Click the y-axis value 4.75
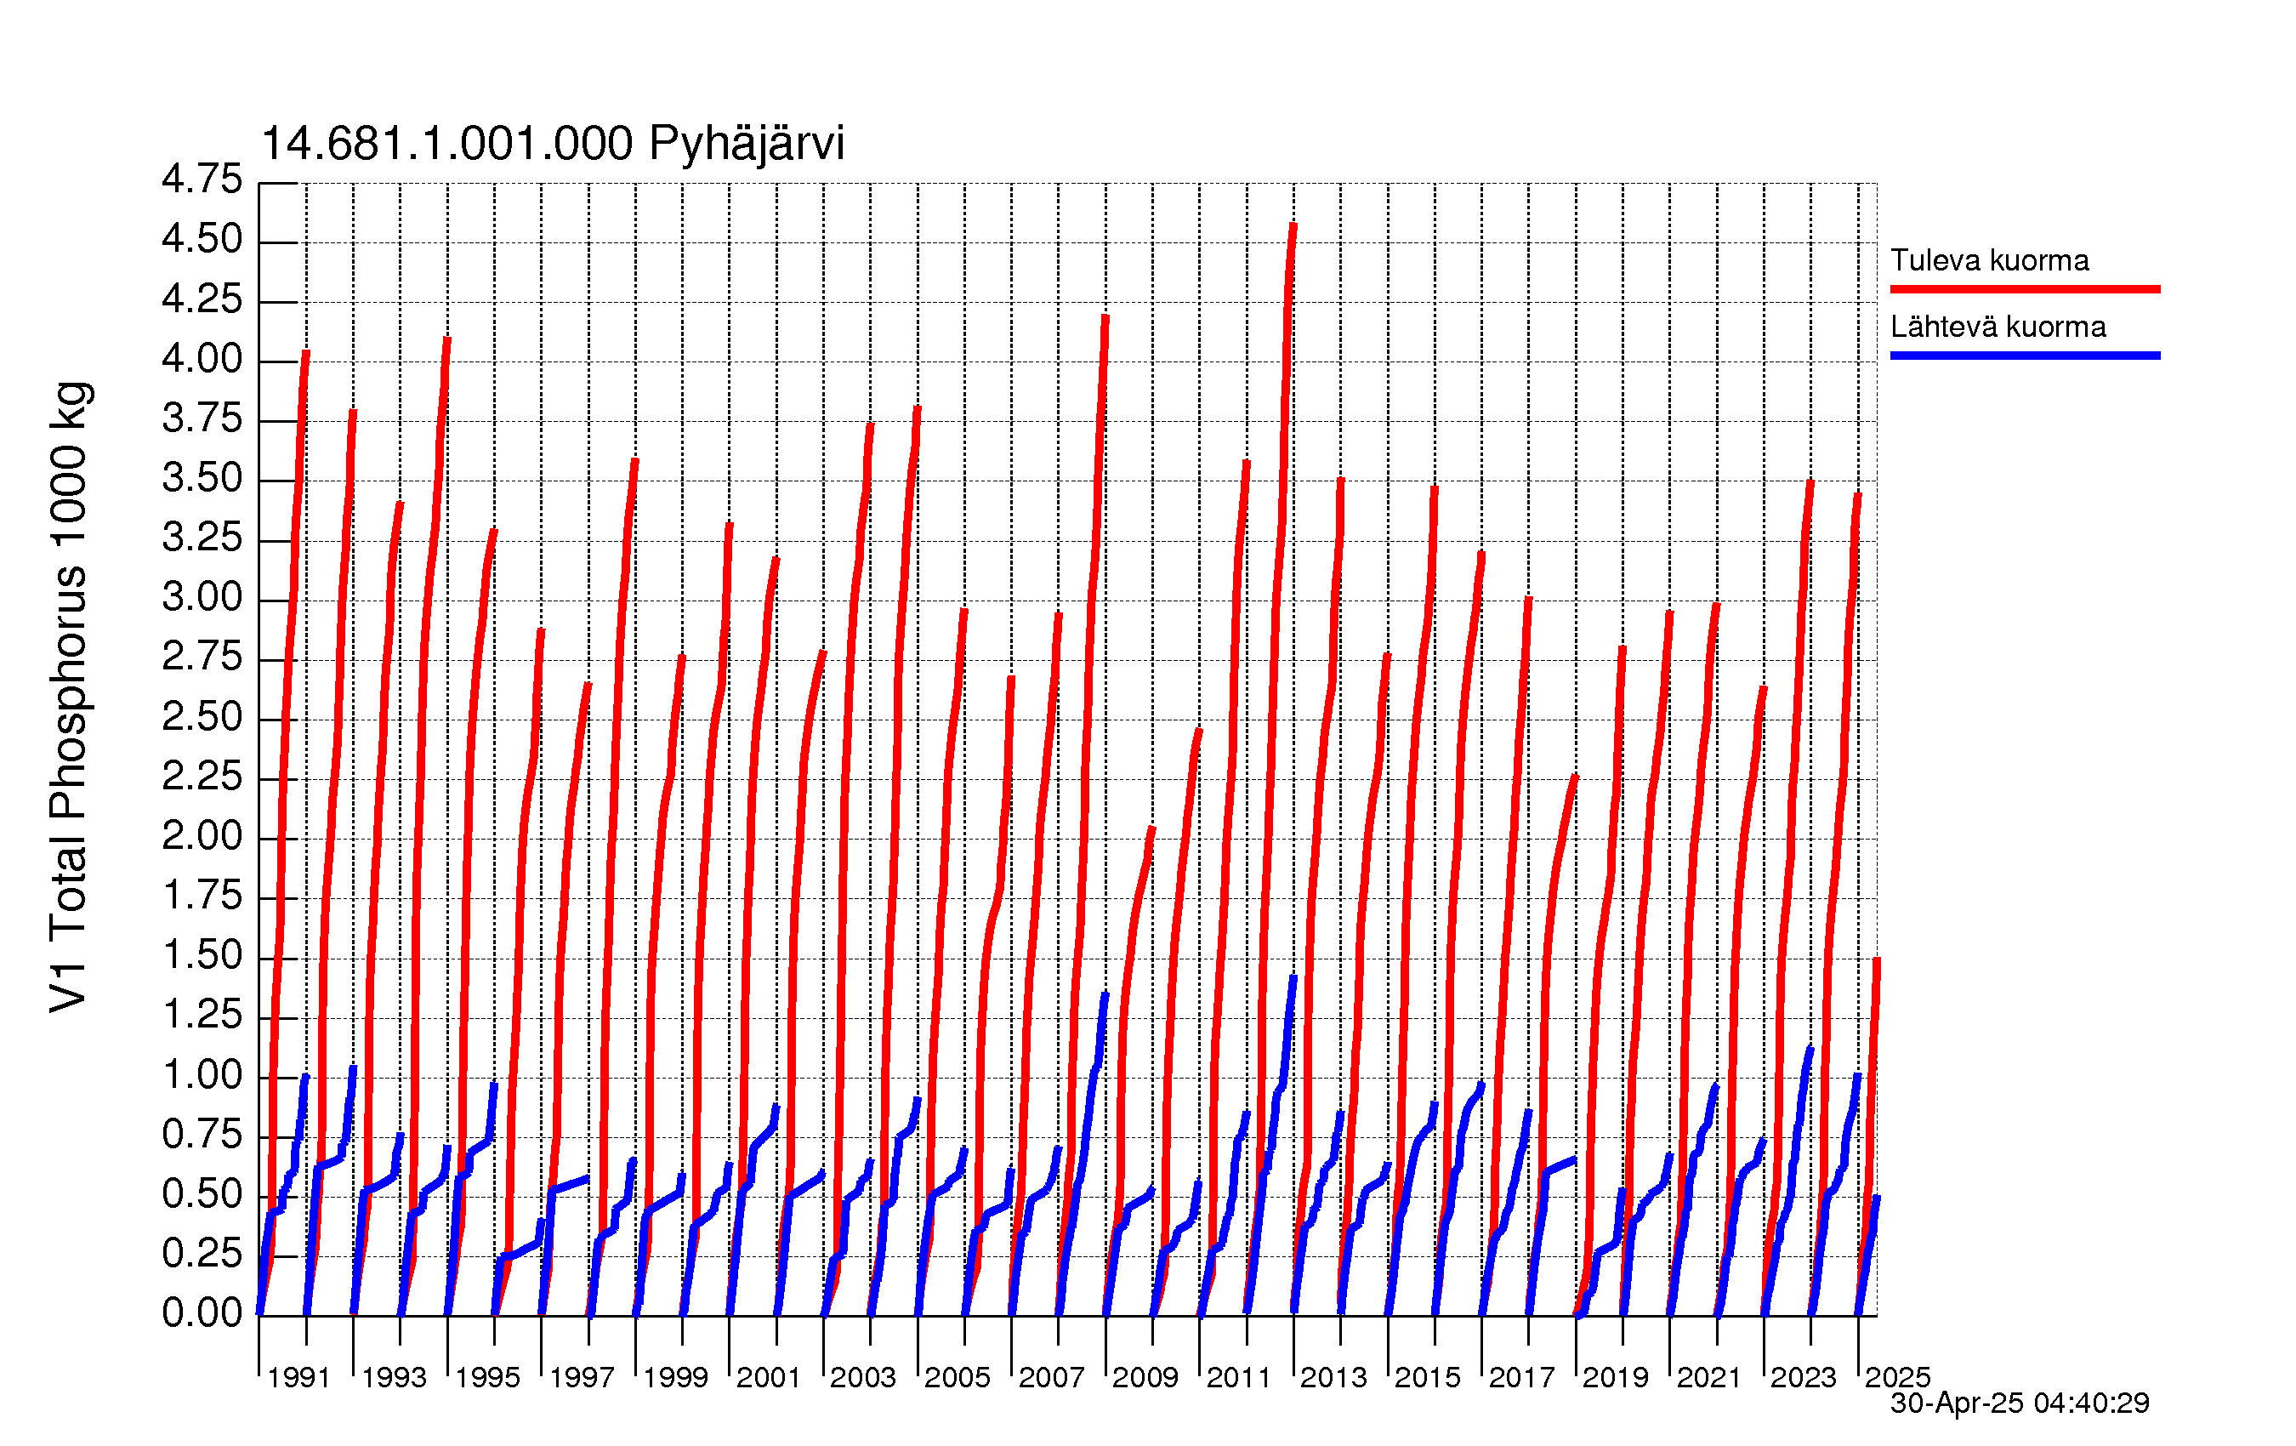This screenshot has width=2296, height=1446. (x=202, y=179)
